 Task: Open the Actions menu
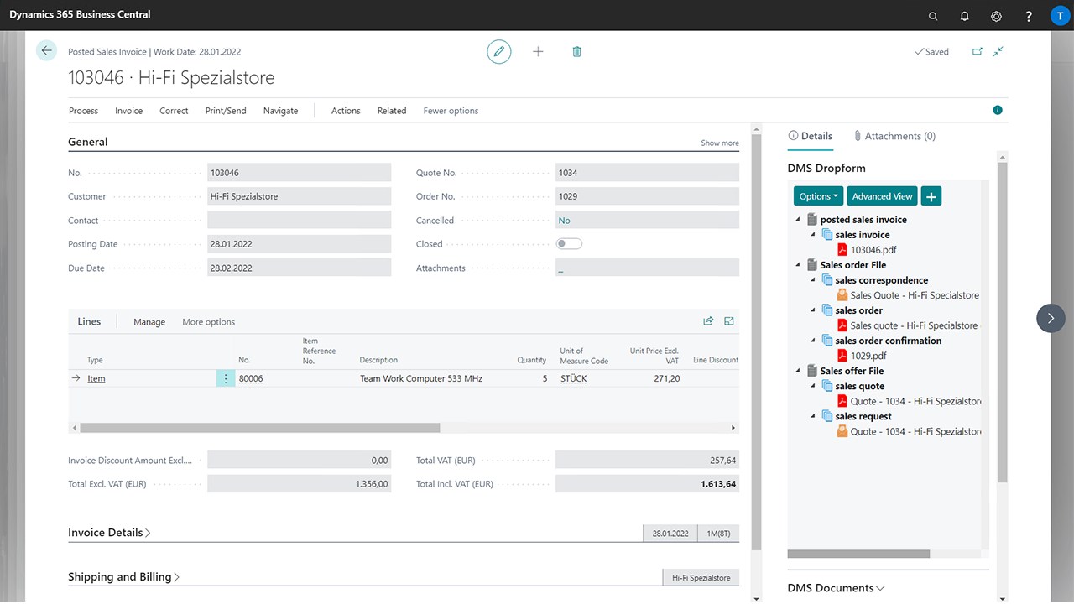(346, 111)
